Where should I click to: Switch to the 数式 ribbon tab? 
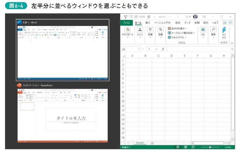click(178, 23)
